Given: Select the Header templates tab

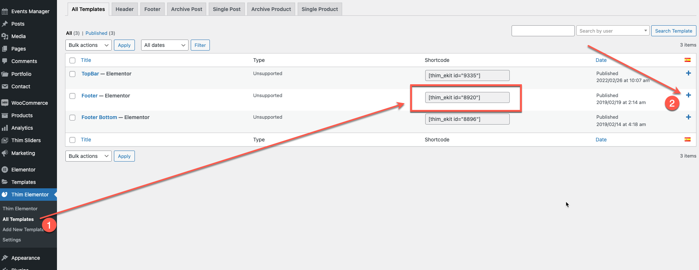Looking at the screenshot, I should 125,9.
